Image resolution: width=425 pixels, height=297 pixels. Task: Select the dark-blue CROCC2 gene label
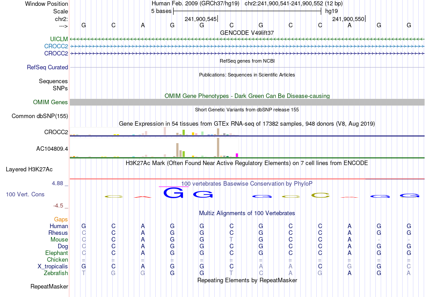click(x=56, y=53)
